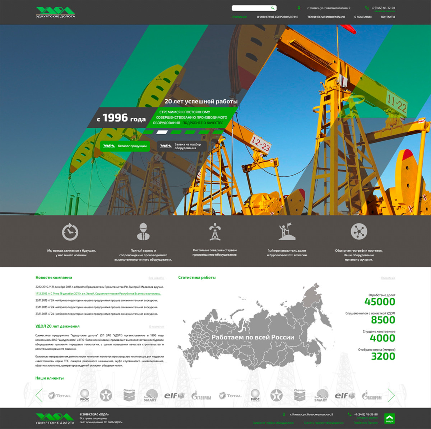Click the green magnifier search icon
Screen dimensions: 431x429
click(273, 8)
